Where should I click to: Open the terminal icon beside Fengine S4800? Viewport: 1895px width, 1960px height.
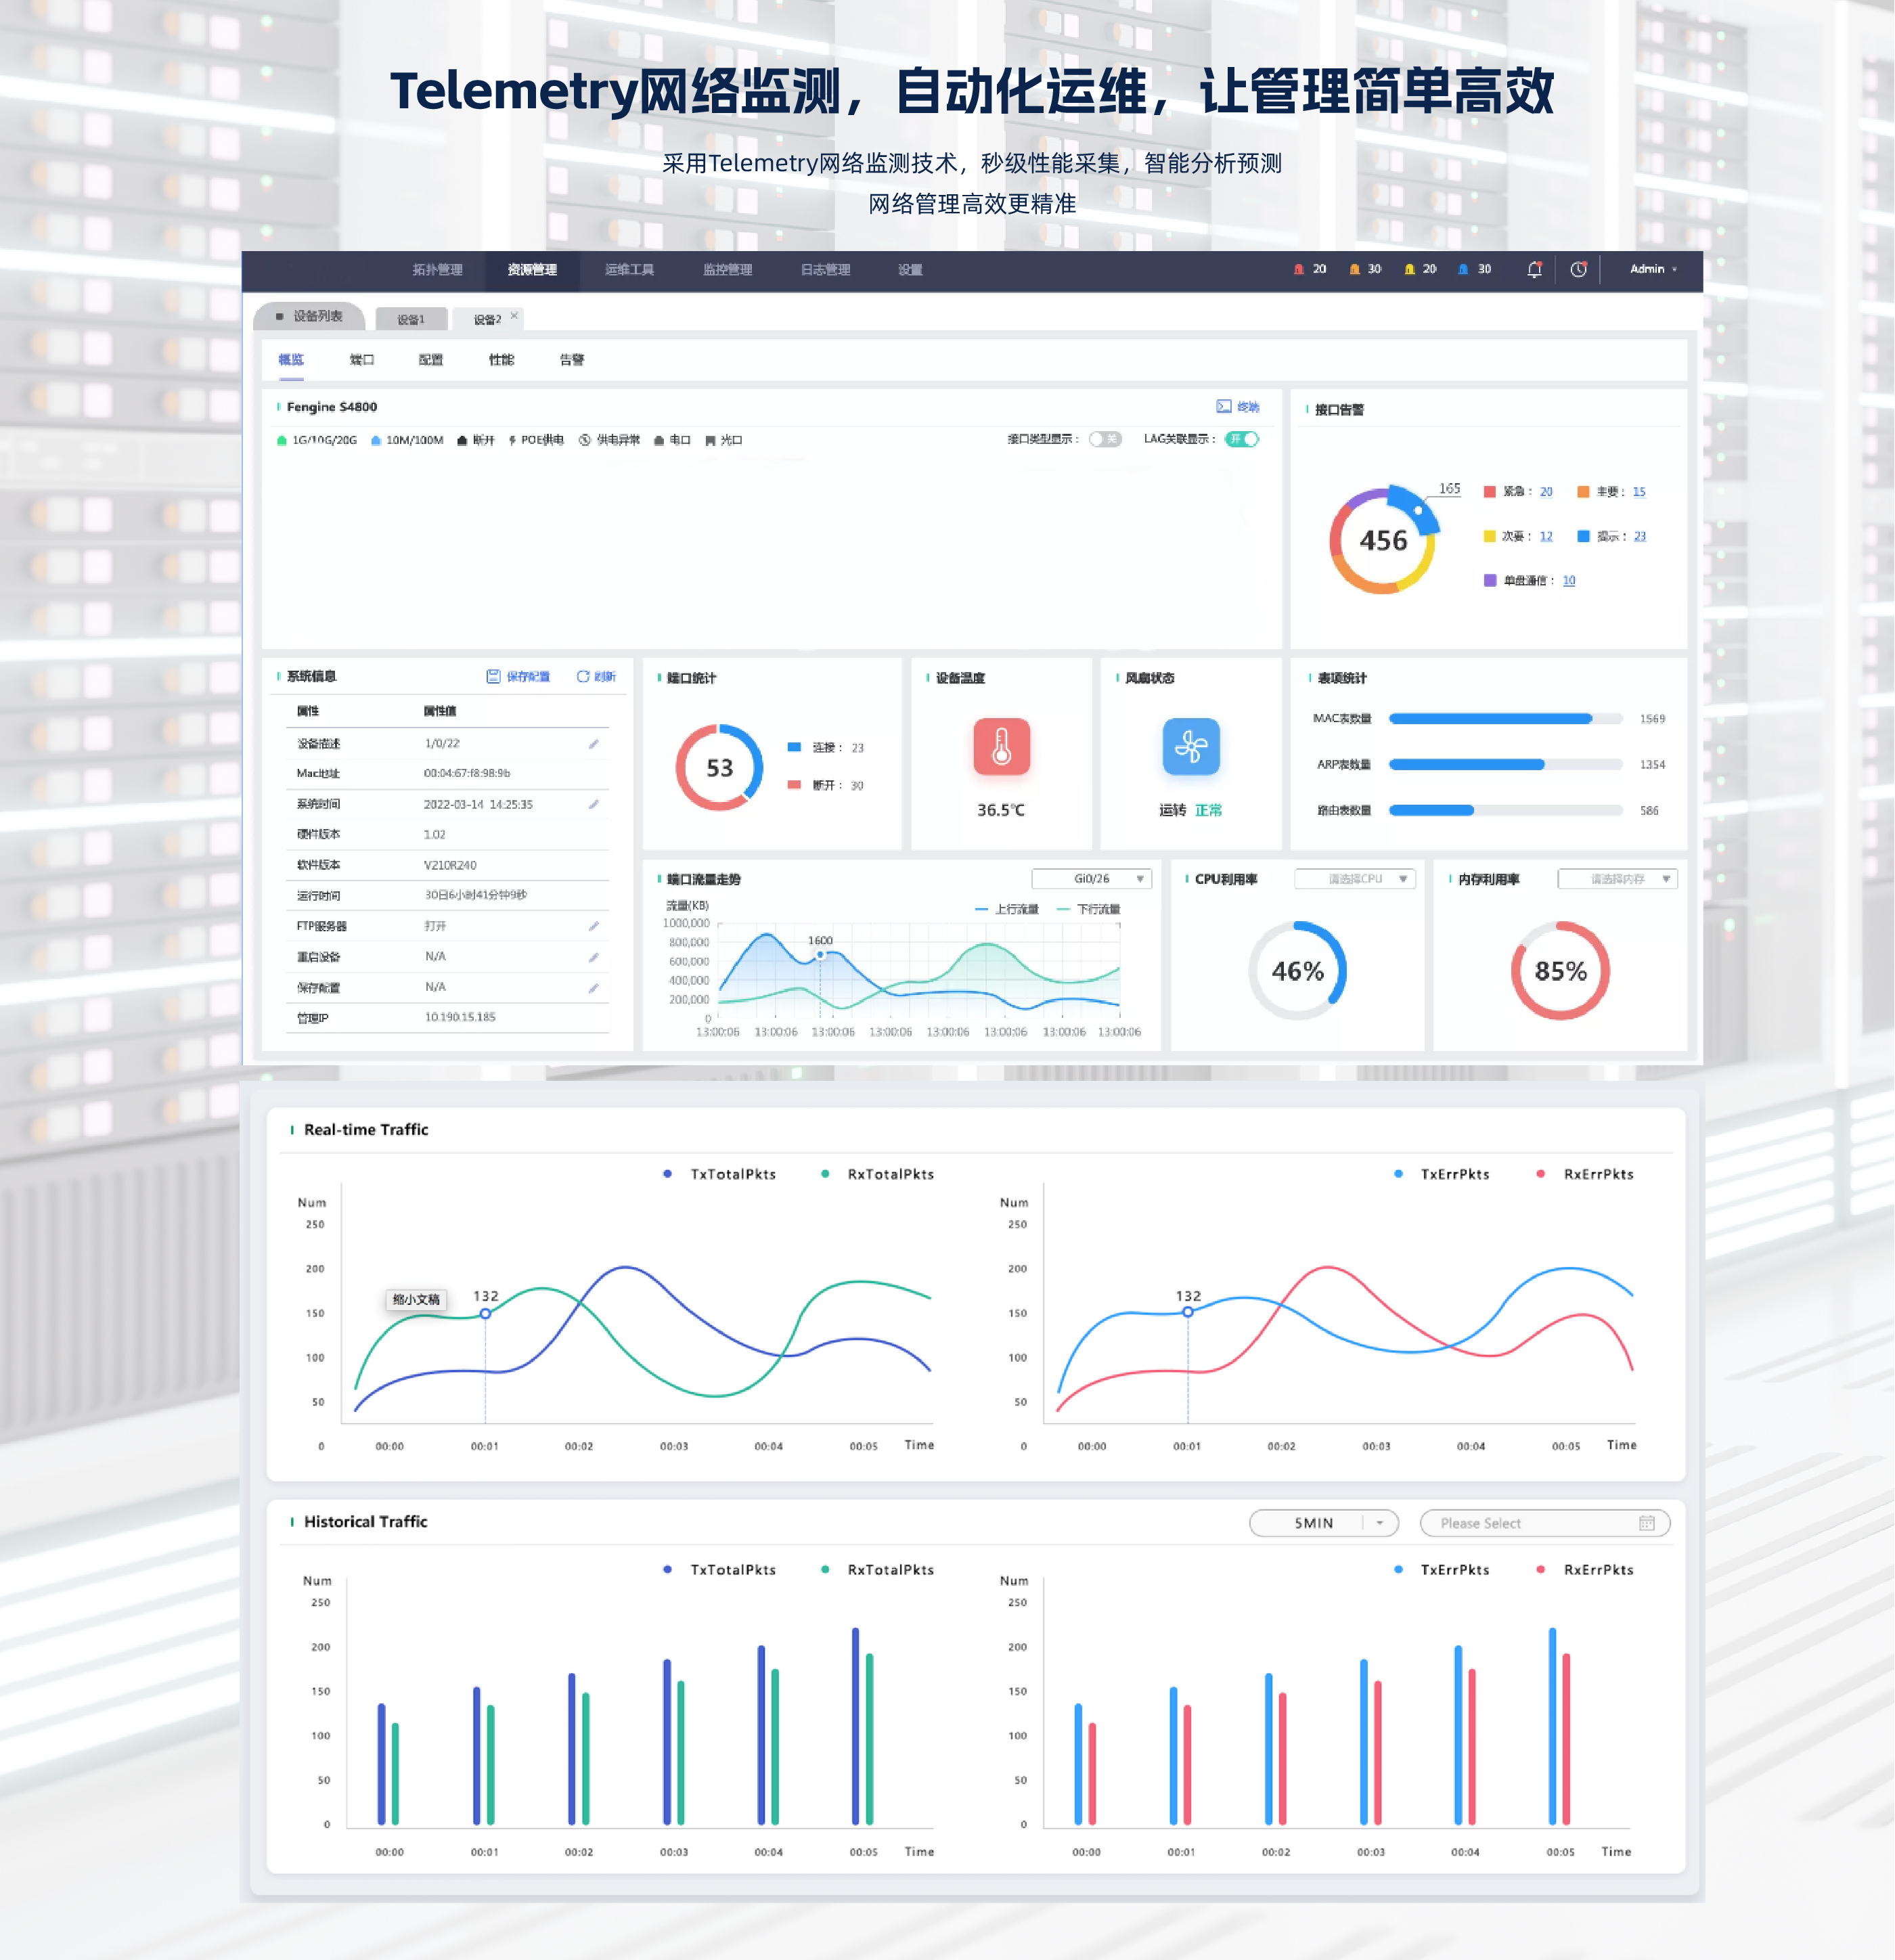[1224, 406]
